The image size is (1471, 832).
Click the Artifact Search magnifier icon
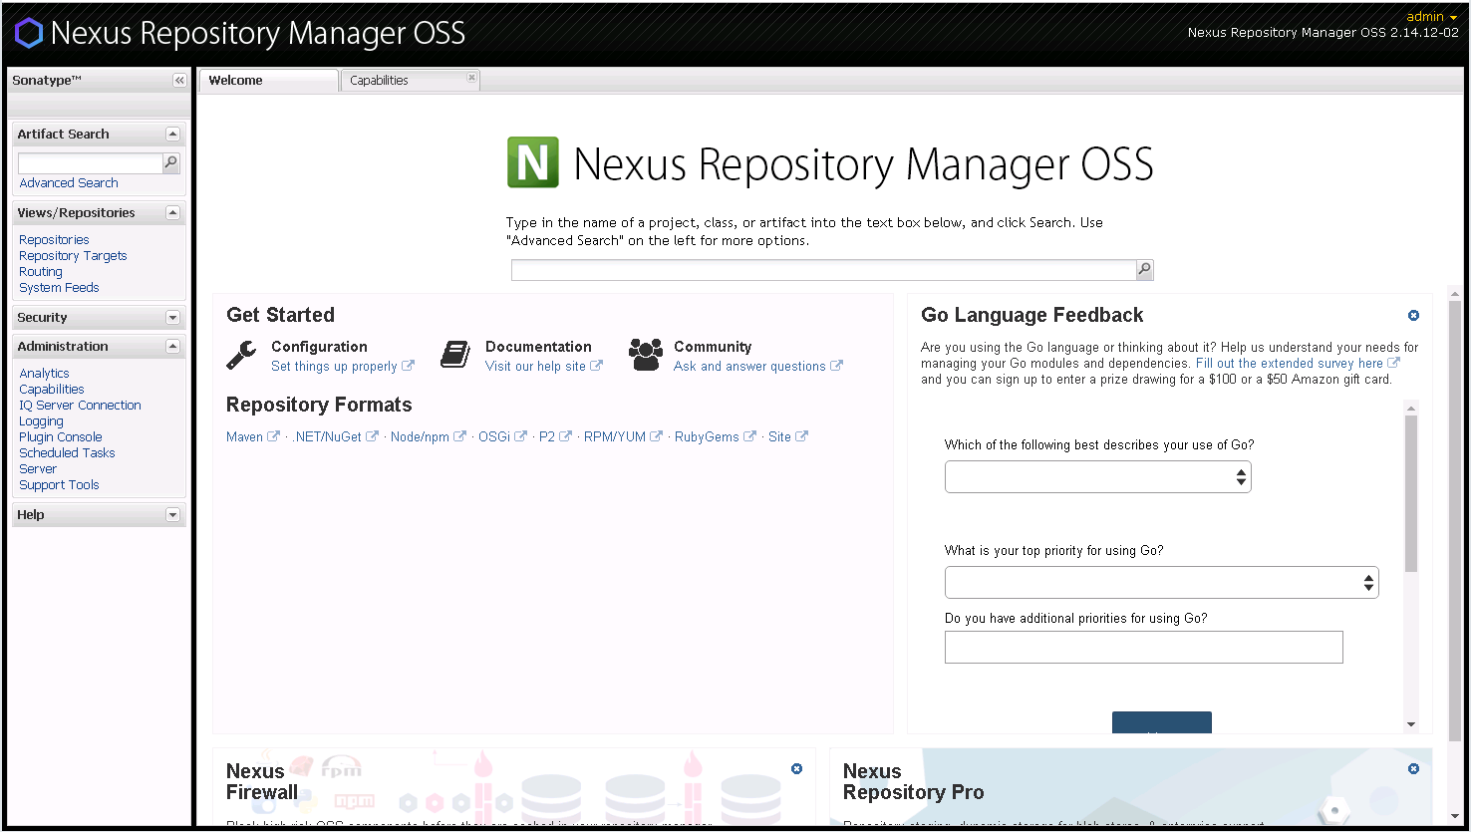coord(171,162)
